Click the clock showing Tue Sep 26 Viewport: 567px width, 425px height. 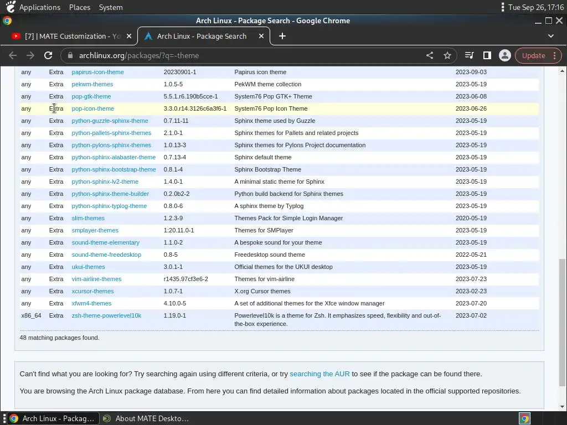(536, 7)
